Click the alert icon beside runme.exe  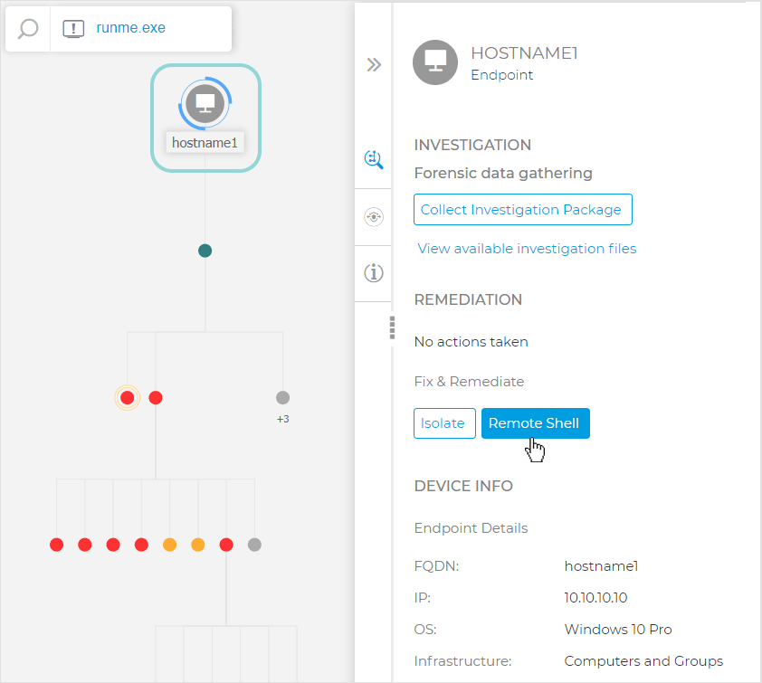pyautogui.click(x=73, y=28)
